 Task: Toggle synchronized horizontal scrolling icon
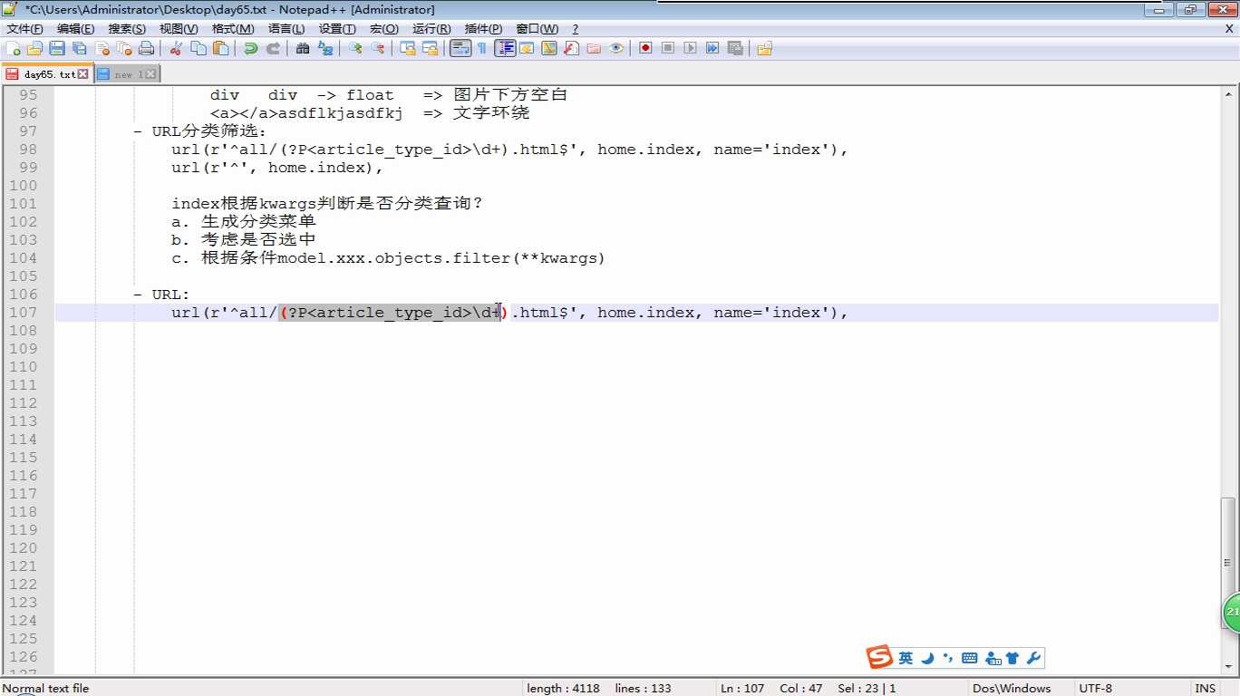[x=430, y=48]
